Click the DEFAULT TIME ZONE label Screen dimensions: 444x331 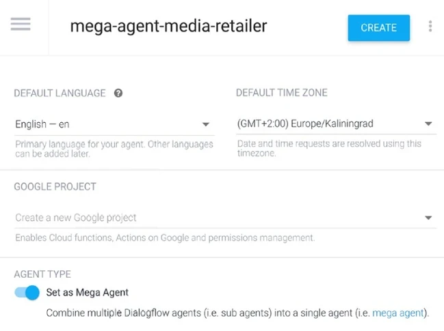pyautogui.click(x=282, y=93)
